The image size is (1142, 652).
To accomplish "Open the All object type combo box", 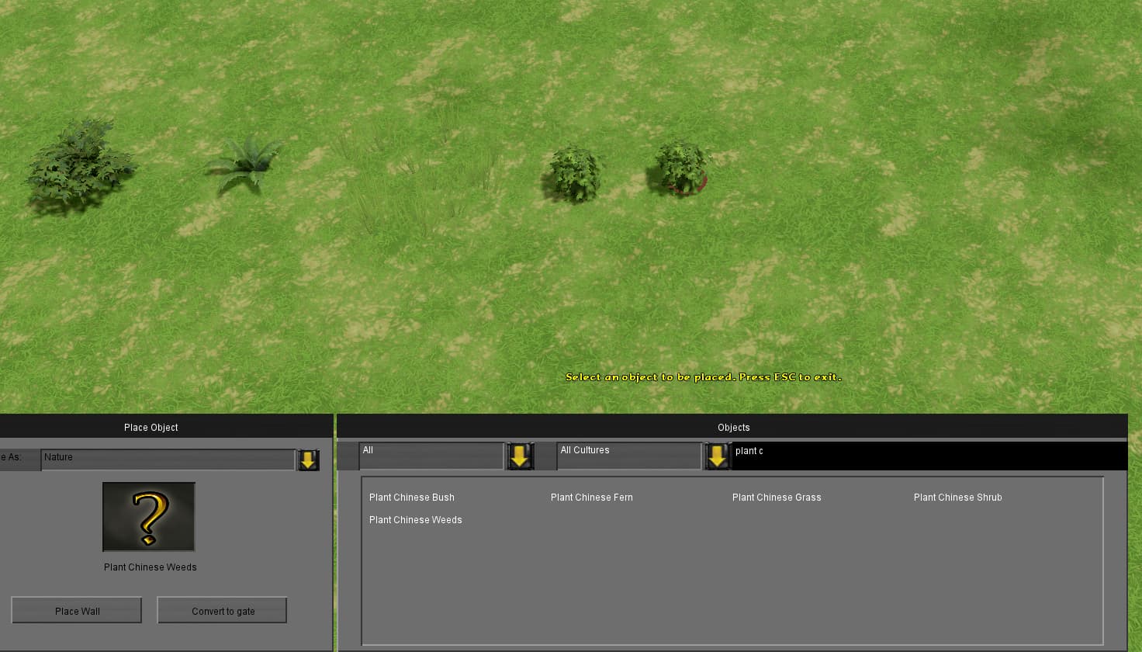I will pyautogui.click(x=431, y=456).
